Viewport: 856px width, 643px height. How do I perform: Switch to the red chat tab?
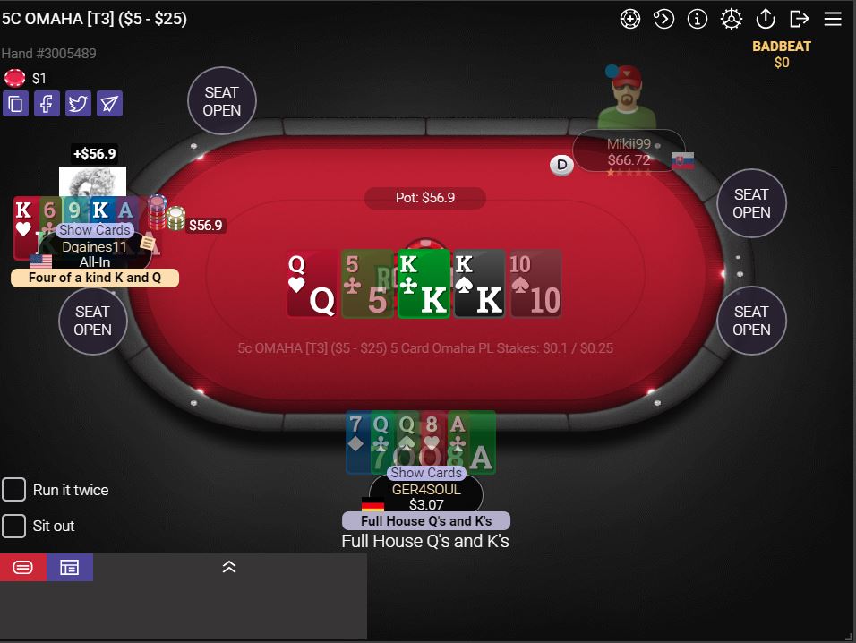[23, 568]
